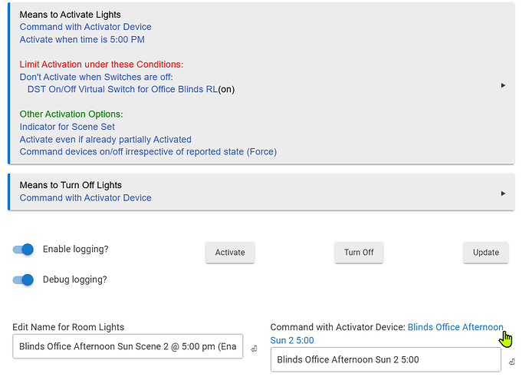Focus the Edit Name for Room Lights field

pyautogui.click(x=127, y=347)
